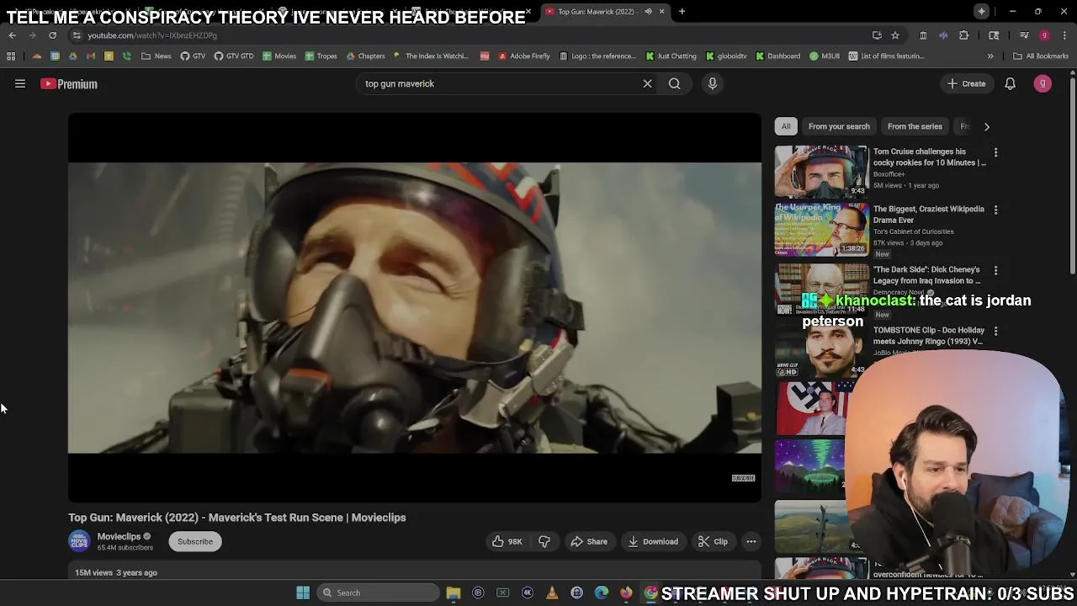The width and height of the screenshot is (1077, 606).
Task: Clip the video
Action: 713,541
